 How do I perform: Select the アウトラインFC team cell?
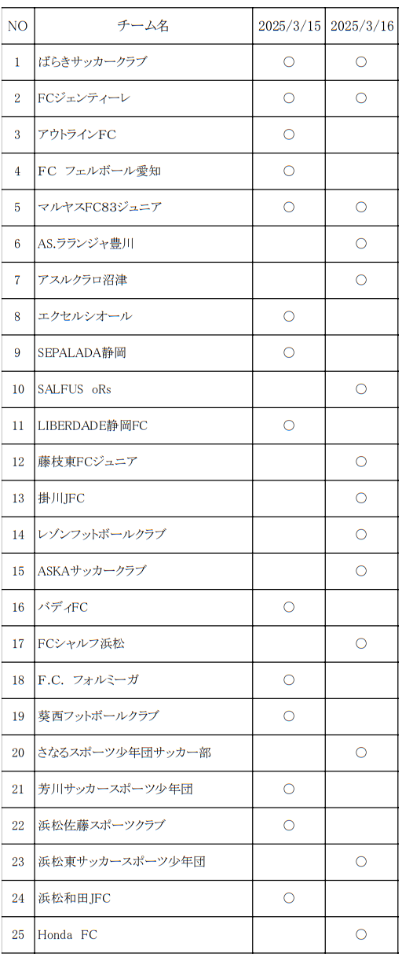[x=143, y=134]
